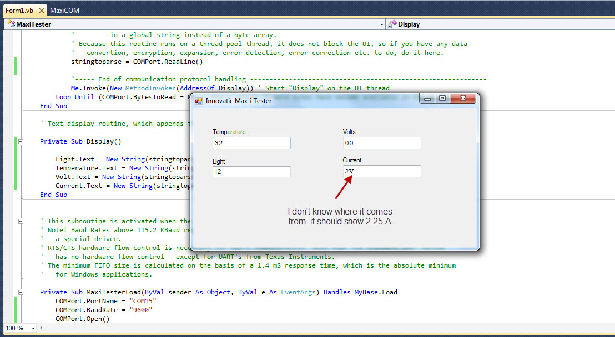Click the Me.Invoke line in code
The width and height of the screenshot is (615, 337).
(230, 88)
